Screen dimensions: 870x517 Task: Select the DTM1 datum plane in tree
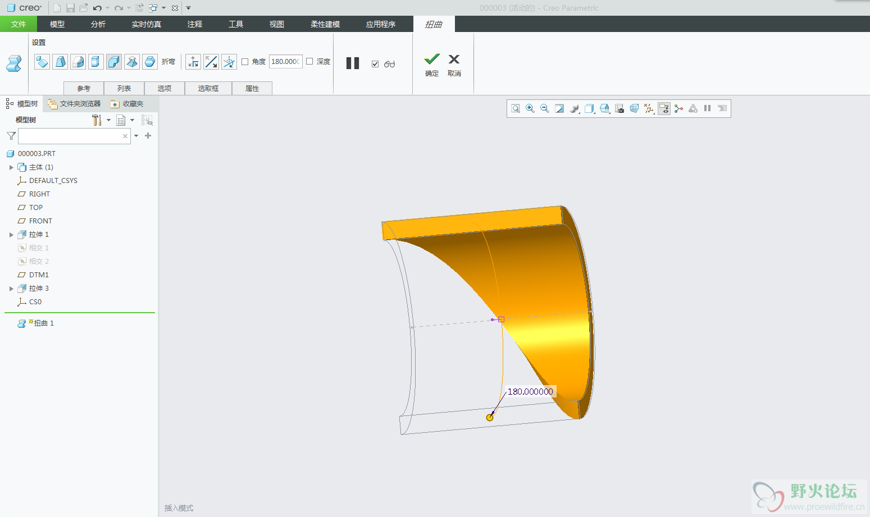point(33,275)
